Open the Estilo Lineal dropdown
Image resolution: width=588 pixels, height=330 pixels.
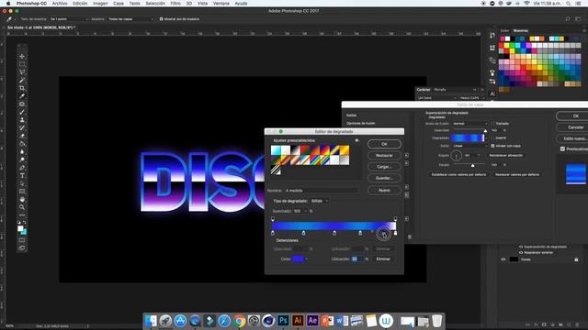pos(469,146)
